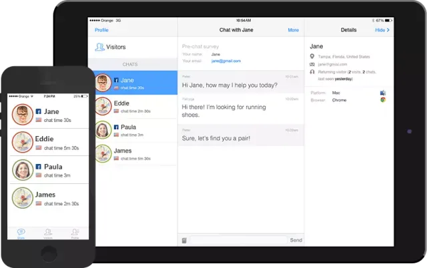Click Jane's avatar in the iPad chat list

point(103,83)
